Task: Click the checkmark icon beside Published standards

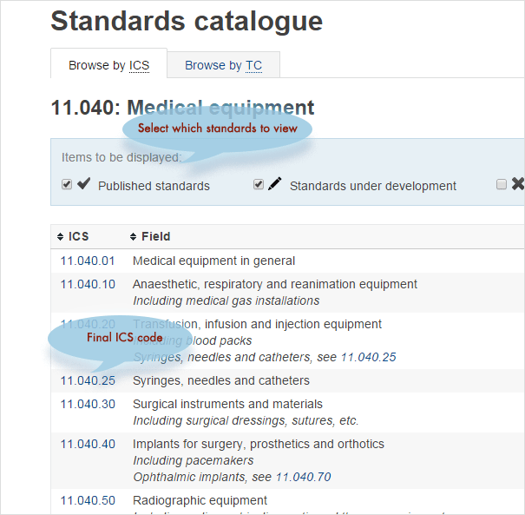Action: pyautogui.click(x=83, y=184)
